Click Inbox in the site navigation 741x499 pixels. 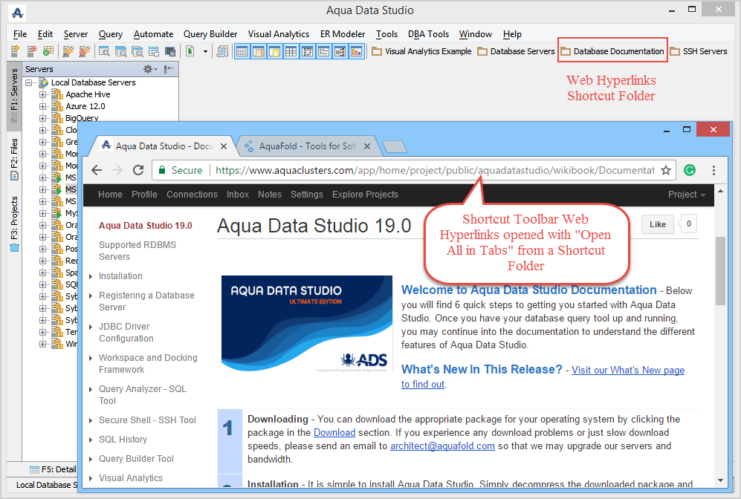tap(238, 195)
